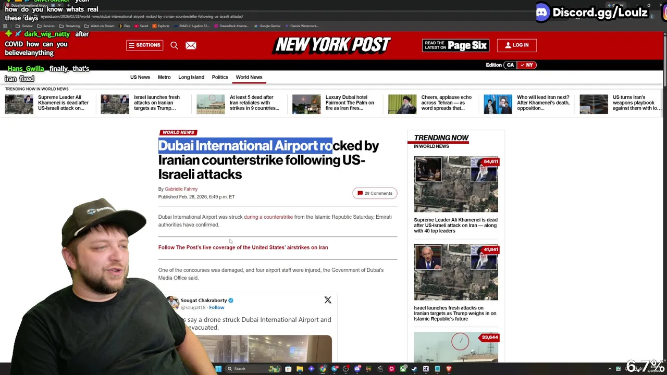
Task: Open the Politics tab
Action: point(220,77)
